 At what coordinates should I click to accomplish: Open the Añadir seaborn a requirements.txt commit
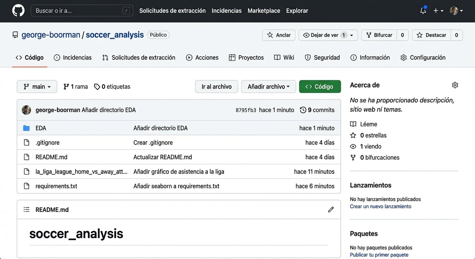[176, 186]
